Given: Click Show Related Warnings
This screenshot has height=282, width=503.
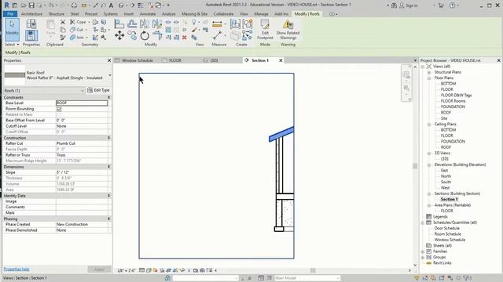Looking at the screenshot, I should pyautogui.click(x=288, y=30).
